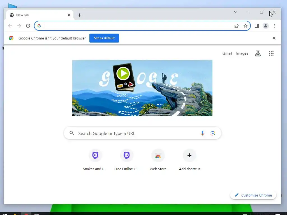This screenshot has width=287, height=215.
Task: Open the Google apps grid
Action: (x=271, y=53)
